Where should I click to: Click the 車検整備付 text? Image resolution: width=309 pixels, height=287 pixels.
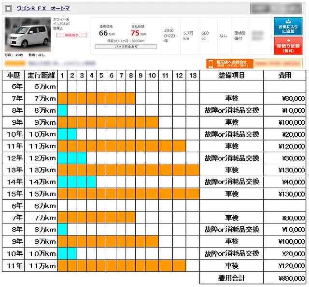click(x=240, y=36)
